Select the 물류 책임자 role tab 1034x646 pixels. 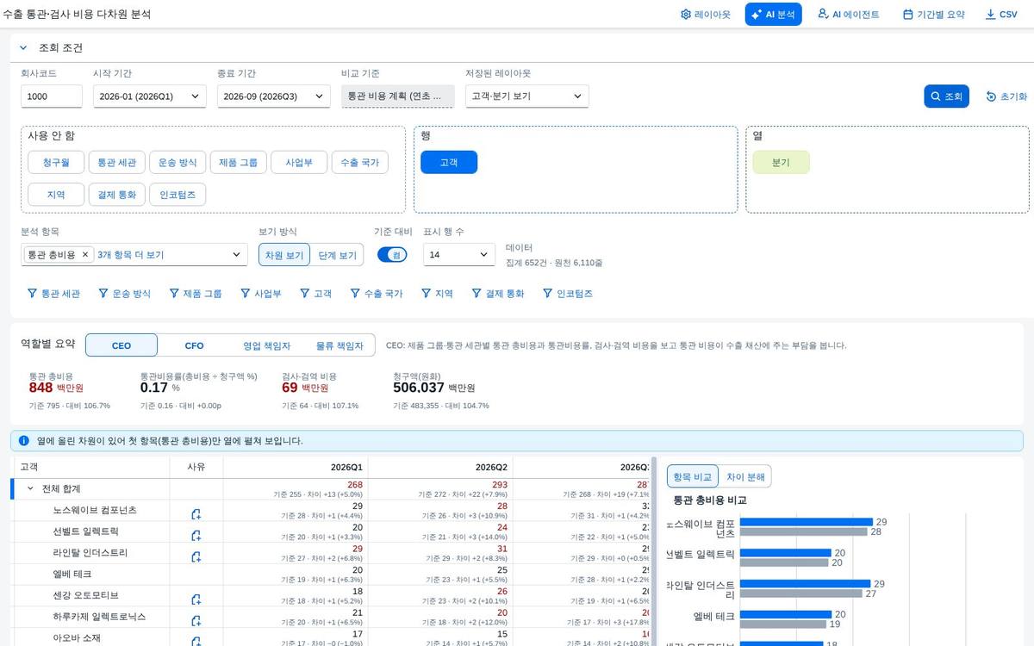click(x=339, y=345)
